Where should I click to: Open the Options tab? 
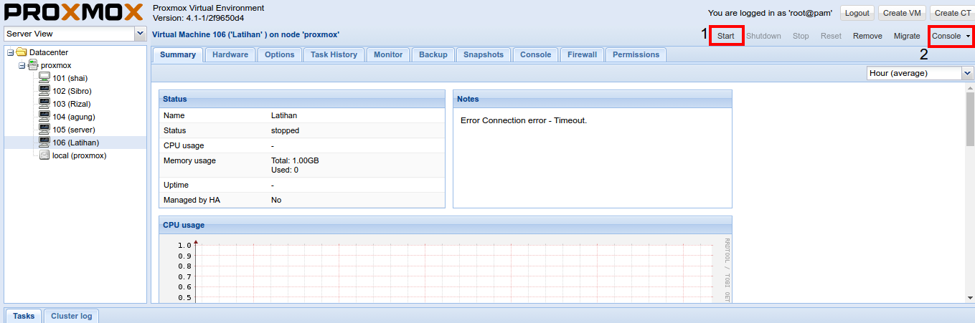pyautogui.click(x=280, y=54)
